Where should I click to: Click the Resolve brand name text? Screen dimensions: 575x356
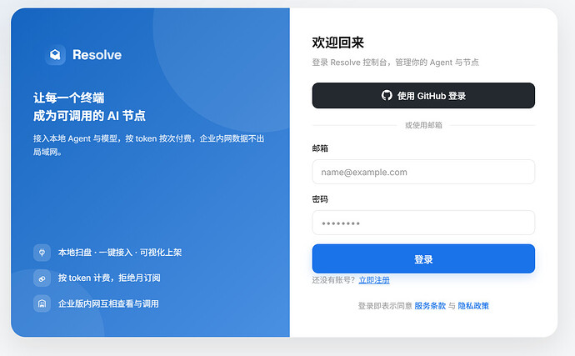[x=97, y=55]
